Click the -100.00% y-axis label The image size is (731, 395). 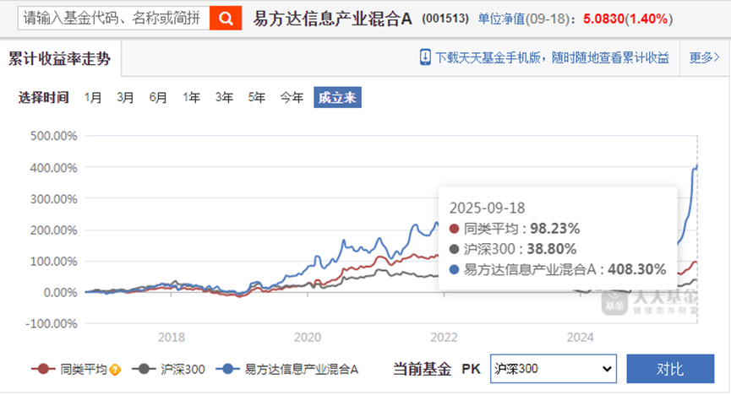52,324
